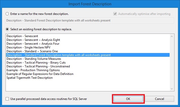Pick Description - Tactical Planning - Unconstrained
This screenshot has width=180, height=107.
click(x=88, y=66)
